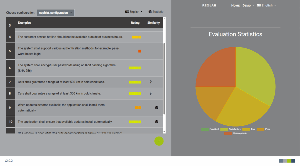Click the lightning similarity icon in row 8
Screen dimensions: 300x166
pos(151,93)
